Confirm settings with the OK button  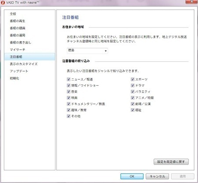tap(132, 176)
